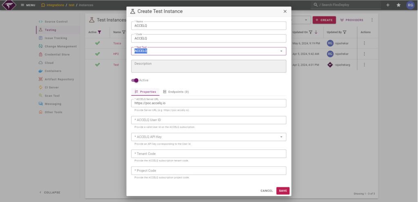Filter the Updated On column
This screenshot has height=202, width=418.
[x=311, y=32]
